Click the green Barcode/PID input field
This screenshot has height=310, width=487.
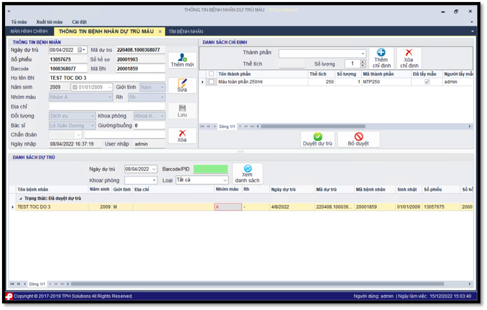coord(210,169)
